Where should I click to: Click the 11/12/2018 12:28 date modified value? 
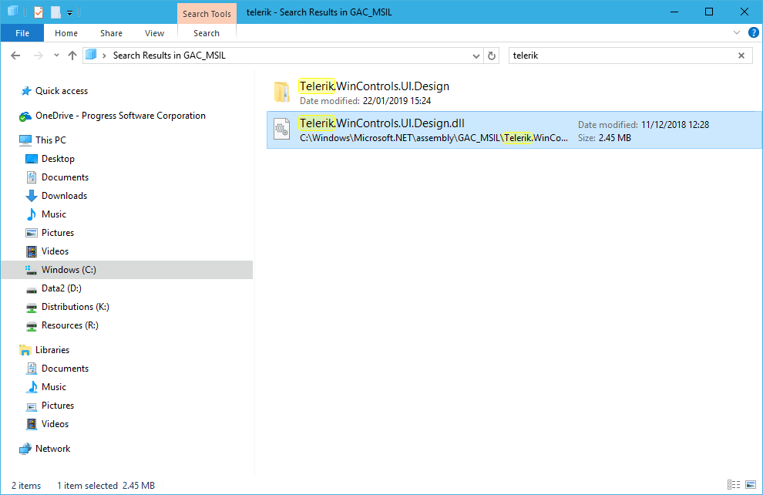tap(675, 125)
